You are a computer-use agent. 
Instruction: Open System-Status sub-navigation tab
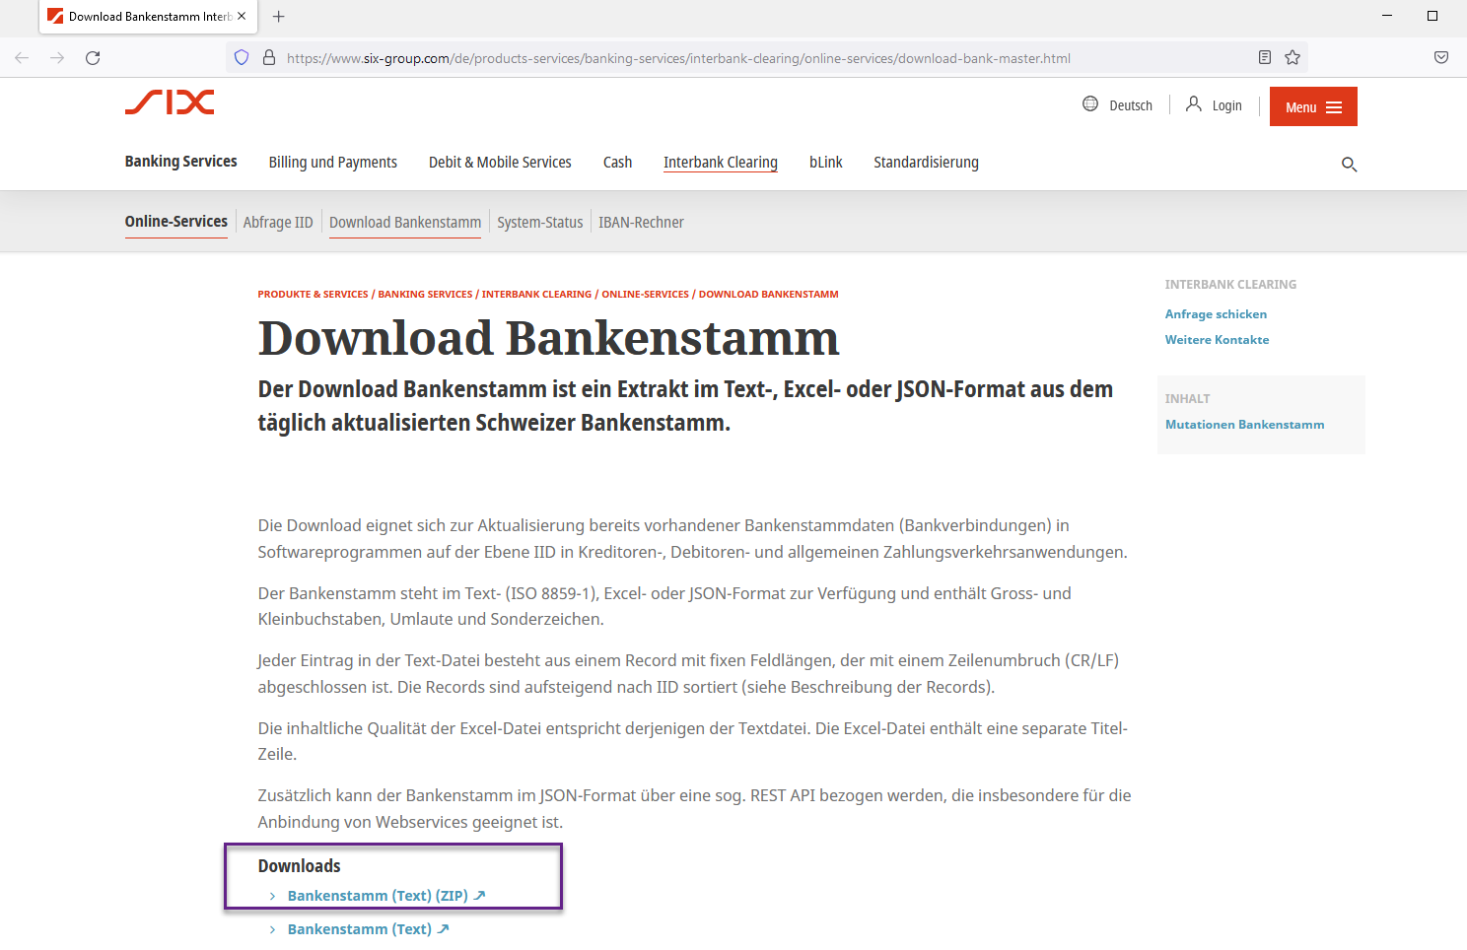point(540,223)
